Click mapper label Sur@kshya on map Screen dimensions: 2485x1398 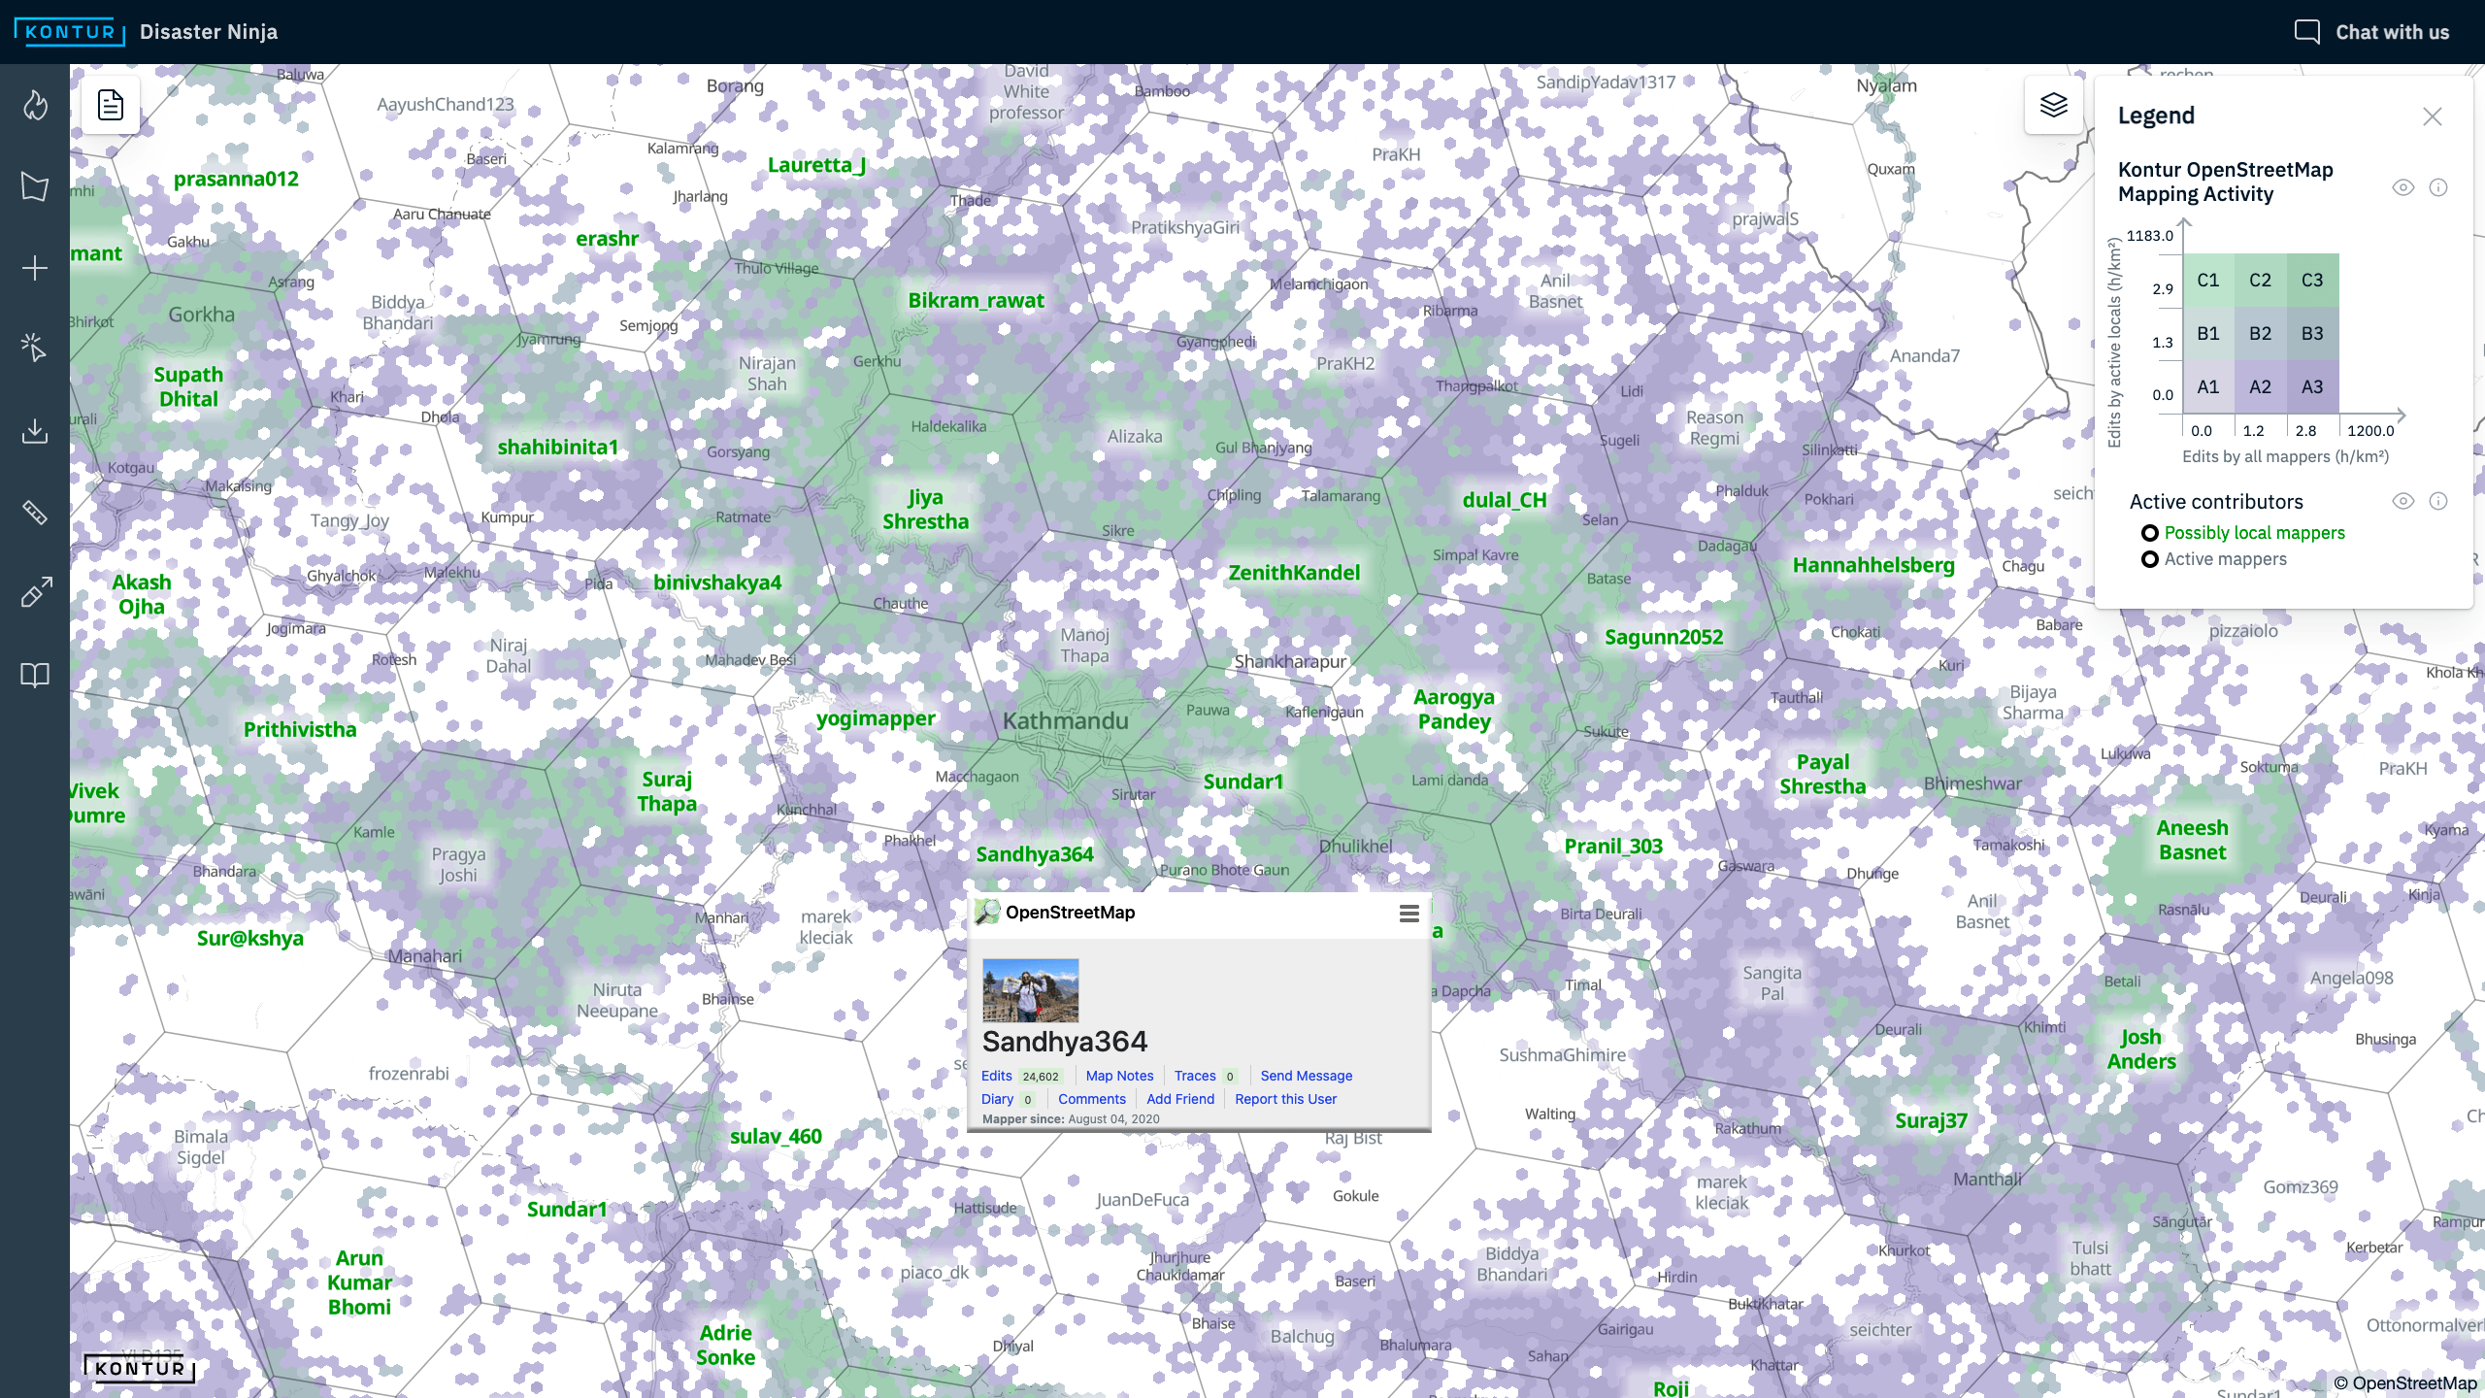coord(249,939)
